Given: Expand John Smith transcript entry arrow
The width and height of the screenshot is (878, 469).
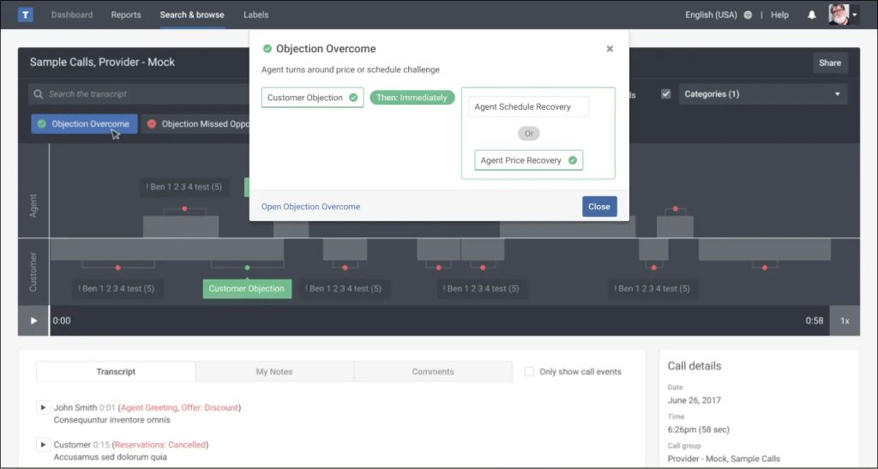Looking at the screenshot, I should point(43,407).
